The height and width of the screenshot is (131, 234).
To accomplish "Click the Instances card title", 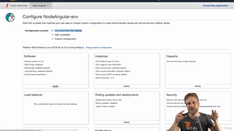I will (101, 56).
